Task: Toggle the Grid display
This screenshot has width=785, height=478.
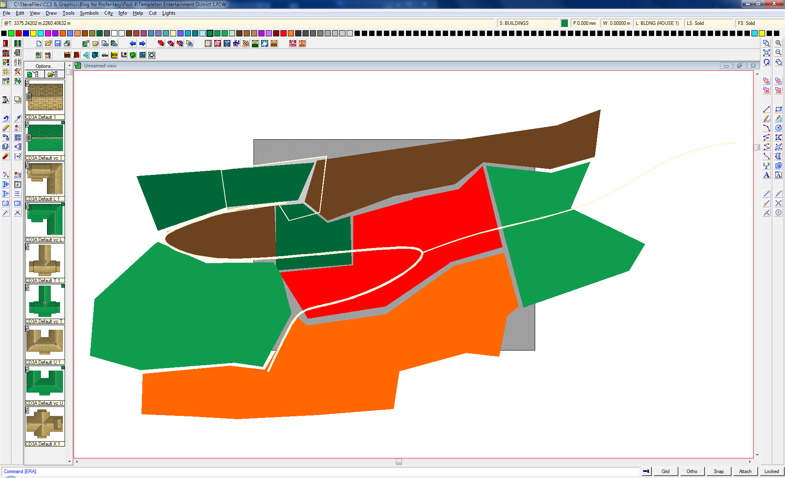Action: pos(666,471)
